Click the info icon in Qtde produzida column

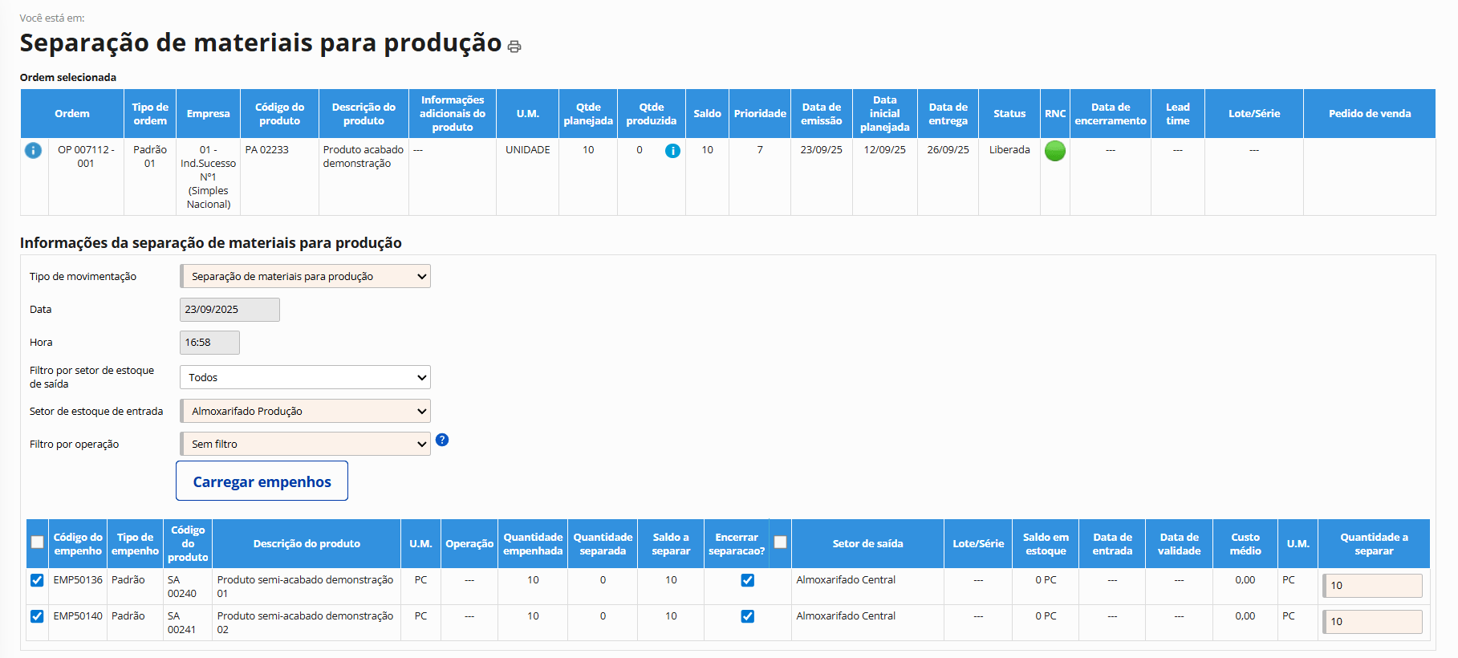pos(672,151)
